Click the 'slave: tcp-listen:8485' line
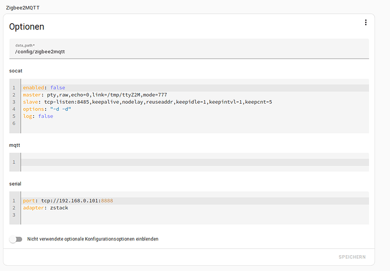Viewport: 390px width, 271px height. (148, 102)
